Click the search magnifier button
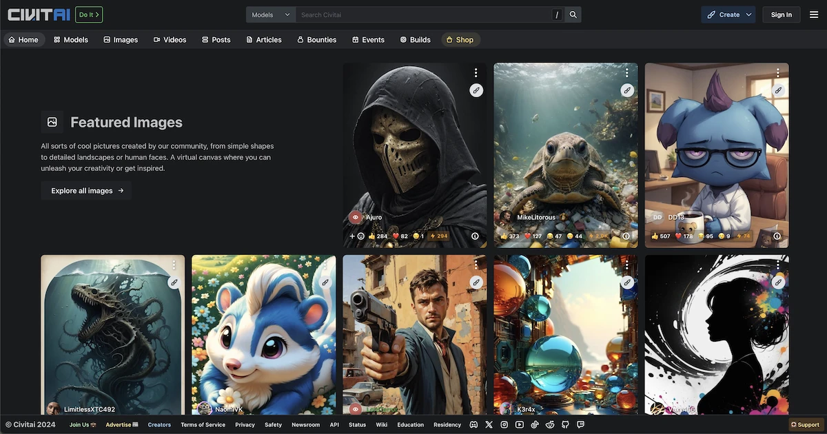827x434 pixels. coord(573,14)
